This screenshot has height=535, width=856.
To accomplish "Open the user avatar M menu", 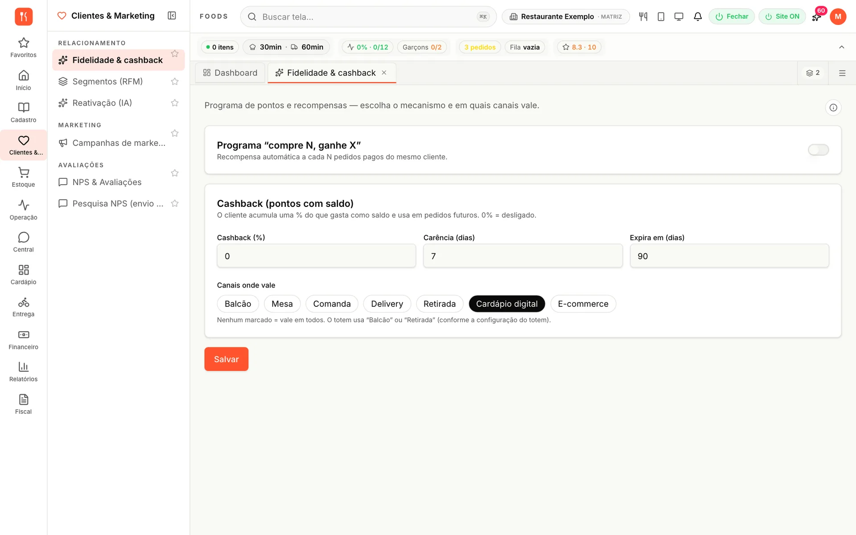I will pyautogui.click(x=838, y=16).
